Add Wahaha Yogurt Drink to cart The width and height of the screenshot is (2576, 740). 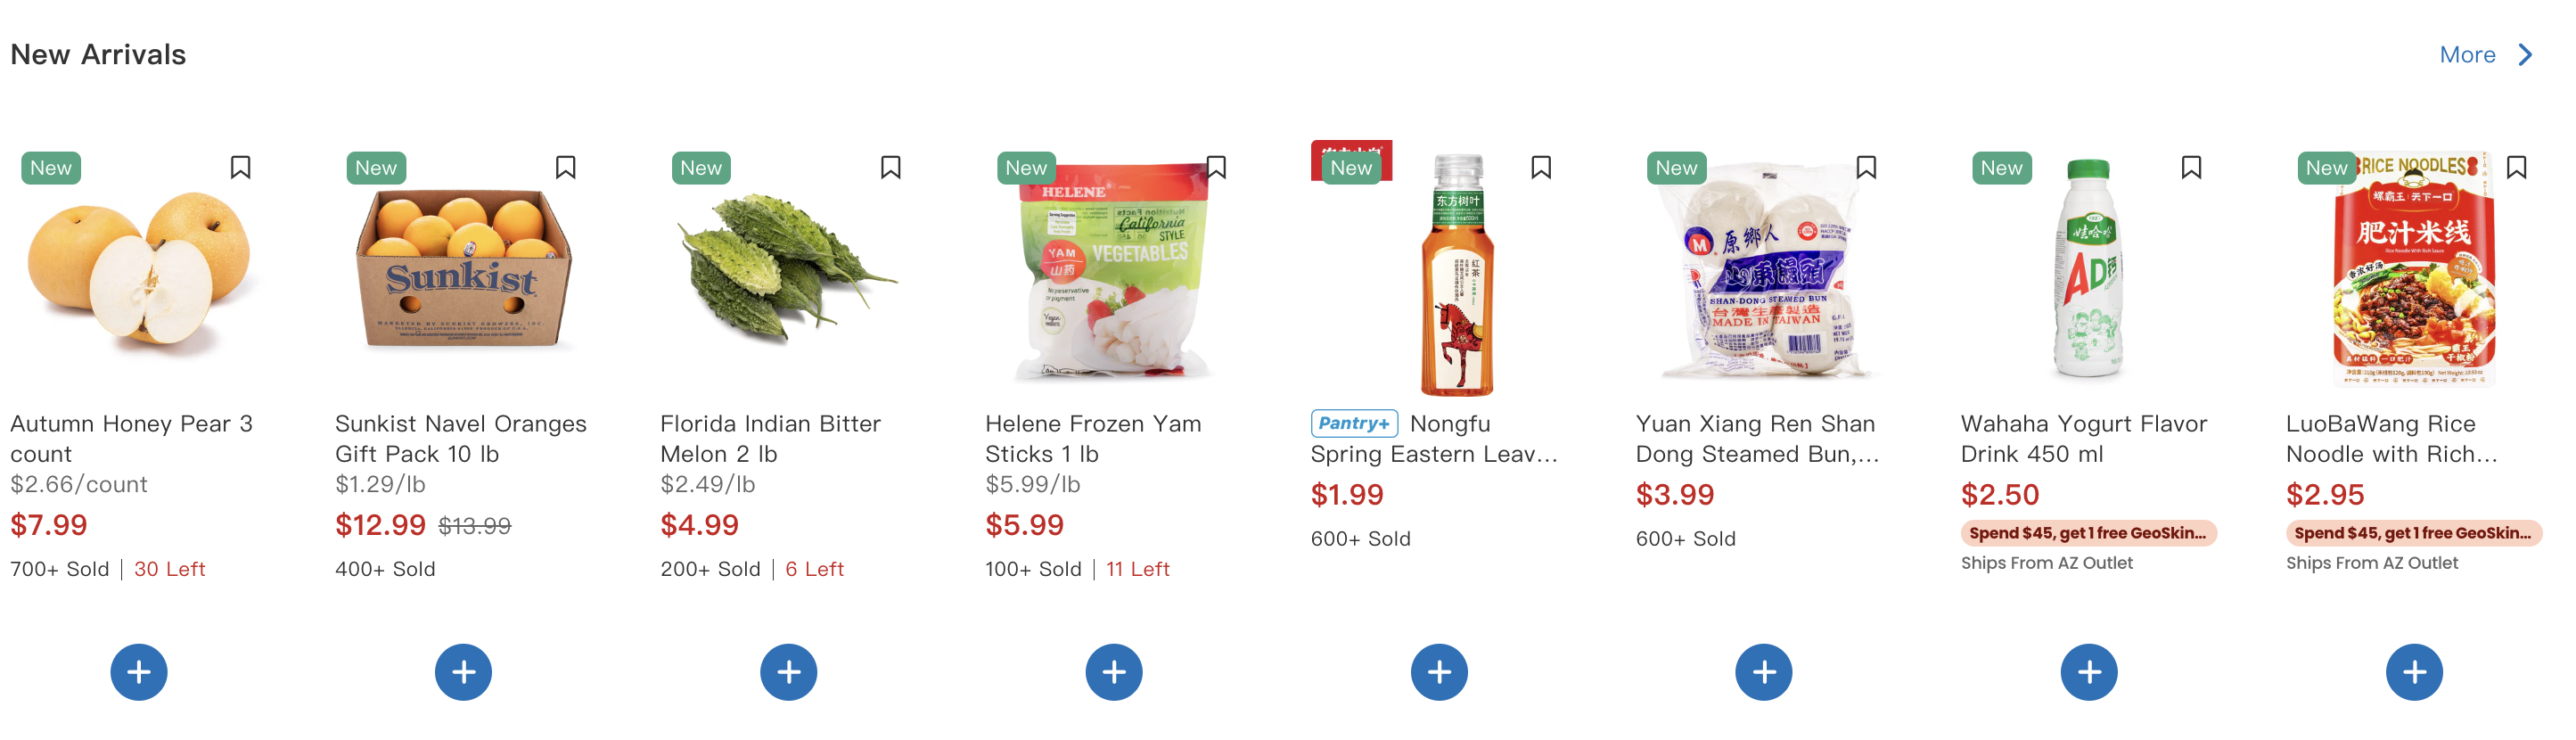click(2089, 672)
